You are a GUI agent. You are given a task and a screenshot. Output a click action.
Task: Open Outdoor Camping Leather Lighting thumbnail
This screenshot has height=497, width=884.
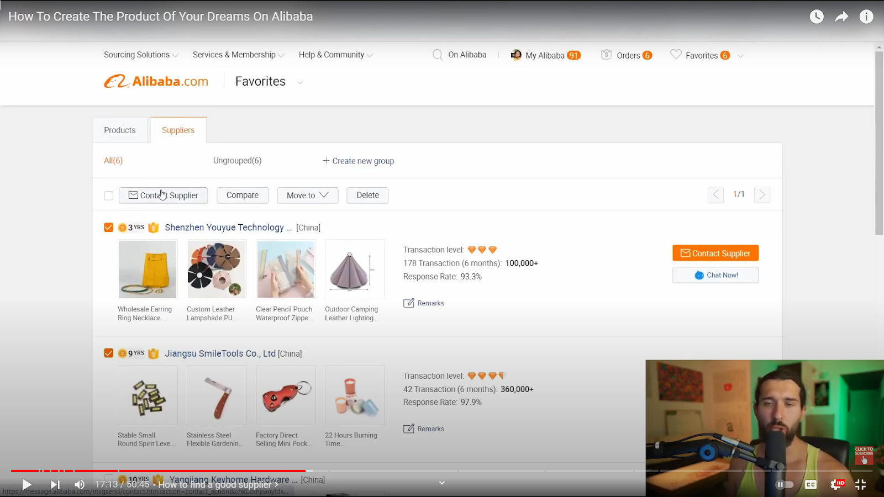point(355,269)
